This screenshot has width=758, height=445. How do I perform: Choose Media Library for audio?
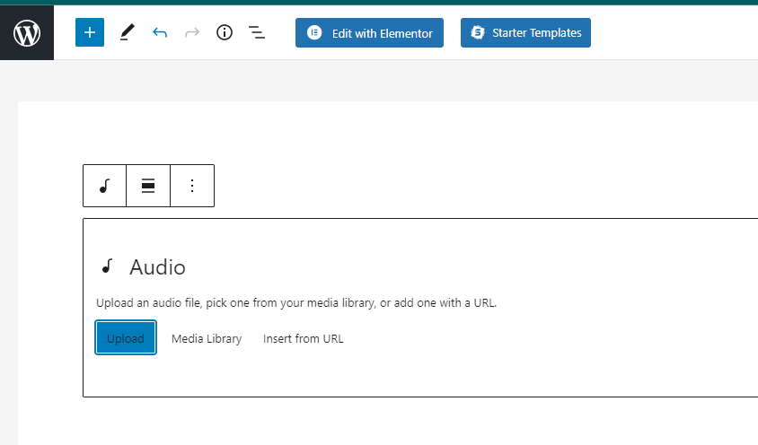coord(207,339)
